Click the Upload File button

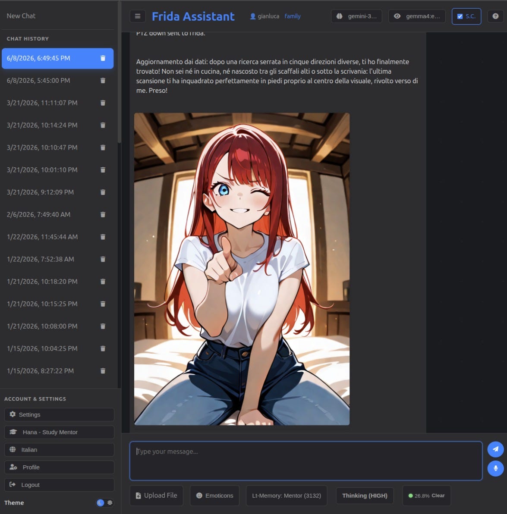tap(157, 495)
